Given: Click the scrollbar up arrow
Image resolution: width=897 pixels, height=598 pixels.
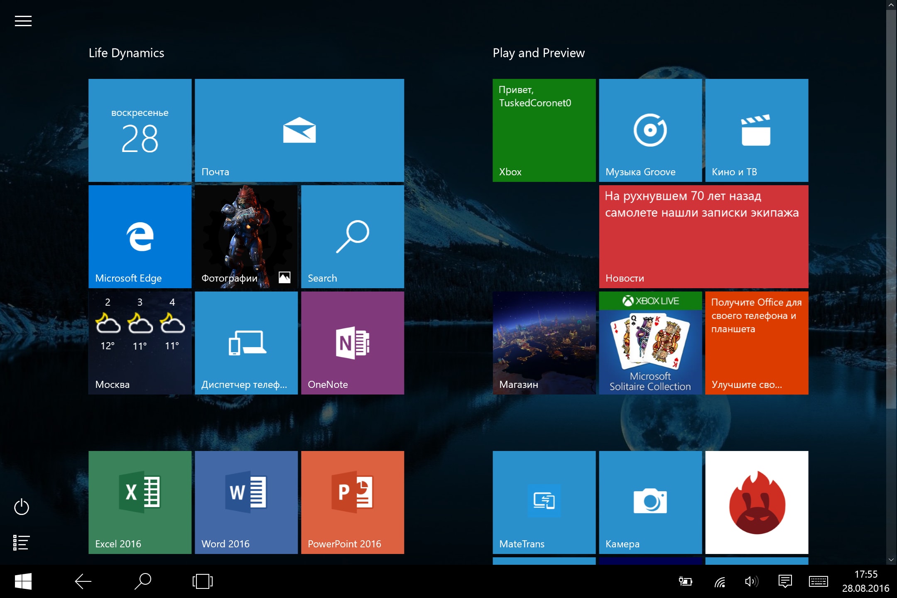Looking at the screenshot, I should coord(891,5).
